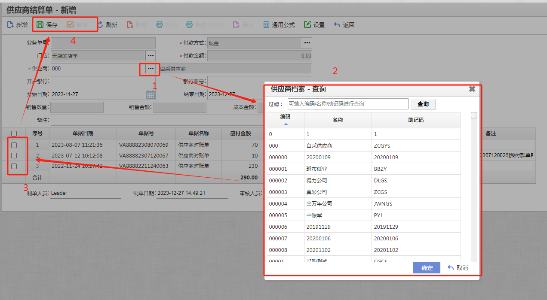Click the 打印 print icon

[x=160, y=25]
